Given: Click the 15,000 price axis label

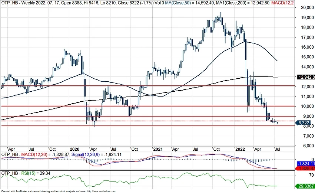Looking at the screenshot, I should 307,57.
